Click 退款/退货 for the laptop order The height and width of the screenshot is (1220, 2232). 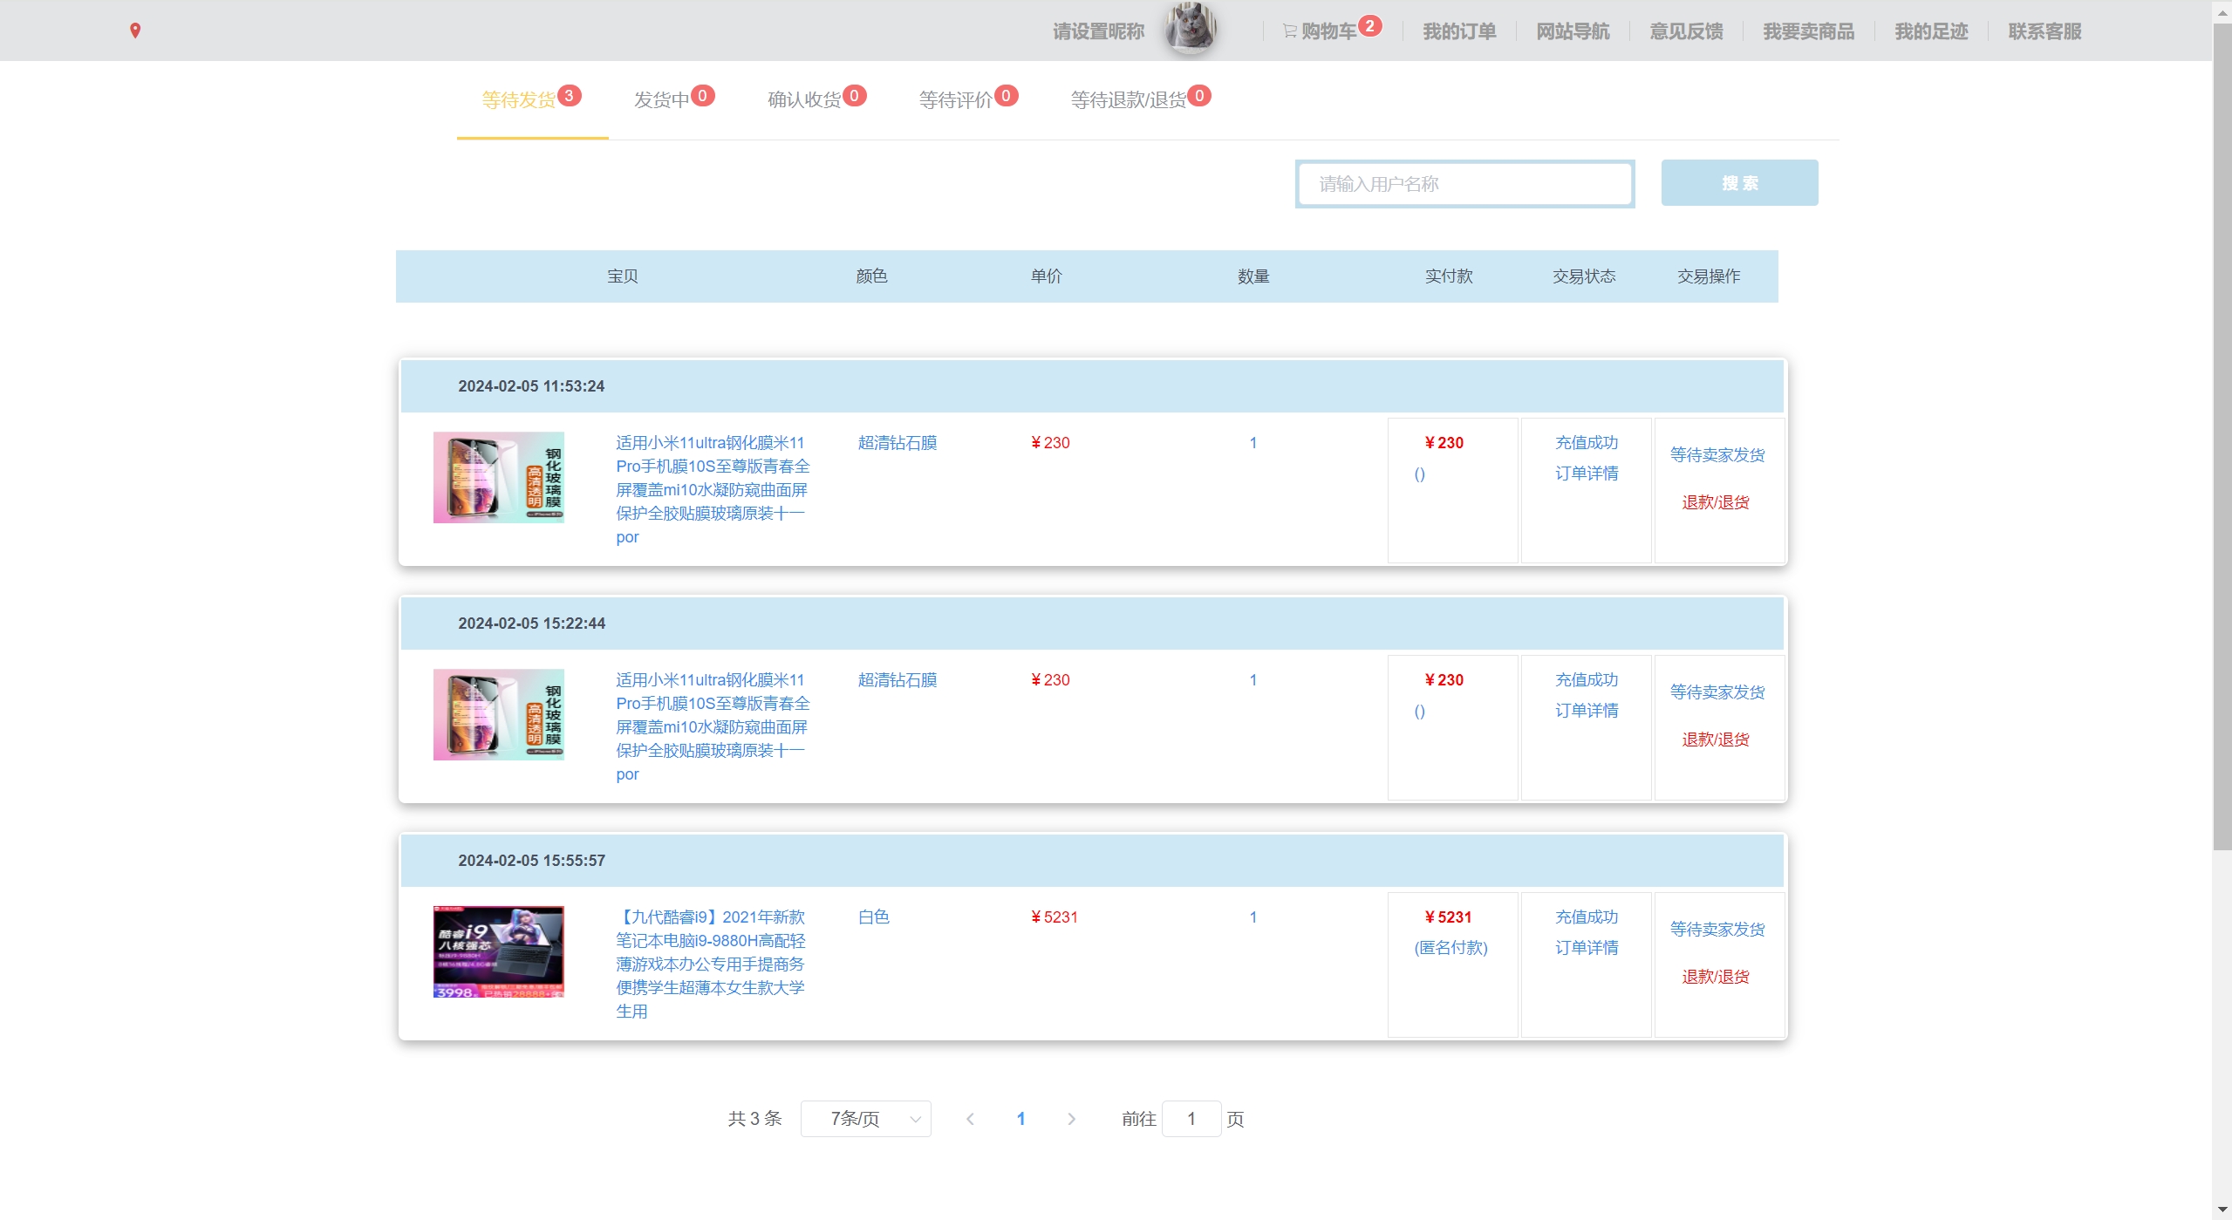tap(1716, 977)
